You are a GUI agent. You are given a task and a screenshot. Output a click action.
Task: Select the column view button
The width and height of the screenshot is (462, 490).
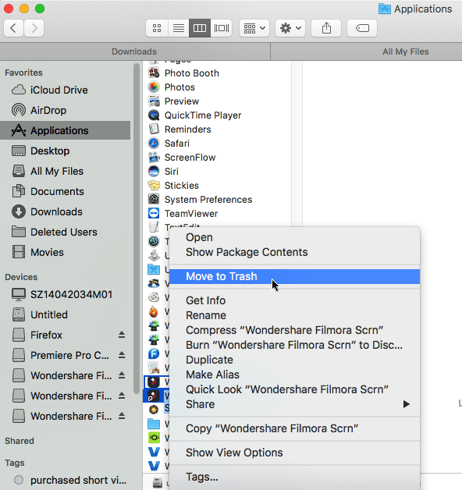[200, 28]
